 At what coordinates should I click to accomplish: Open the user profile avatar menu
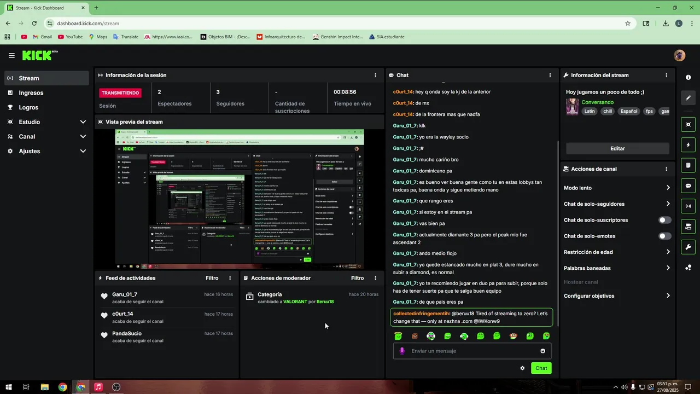coord(679,55)
